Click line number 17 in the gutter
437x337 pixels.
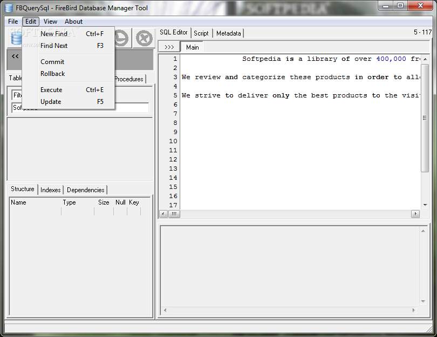click(x=173, y=205)
